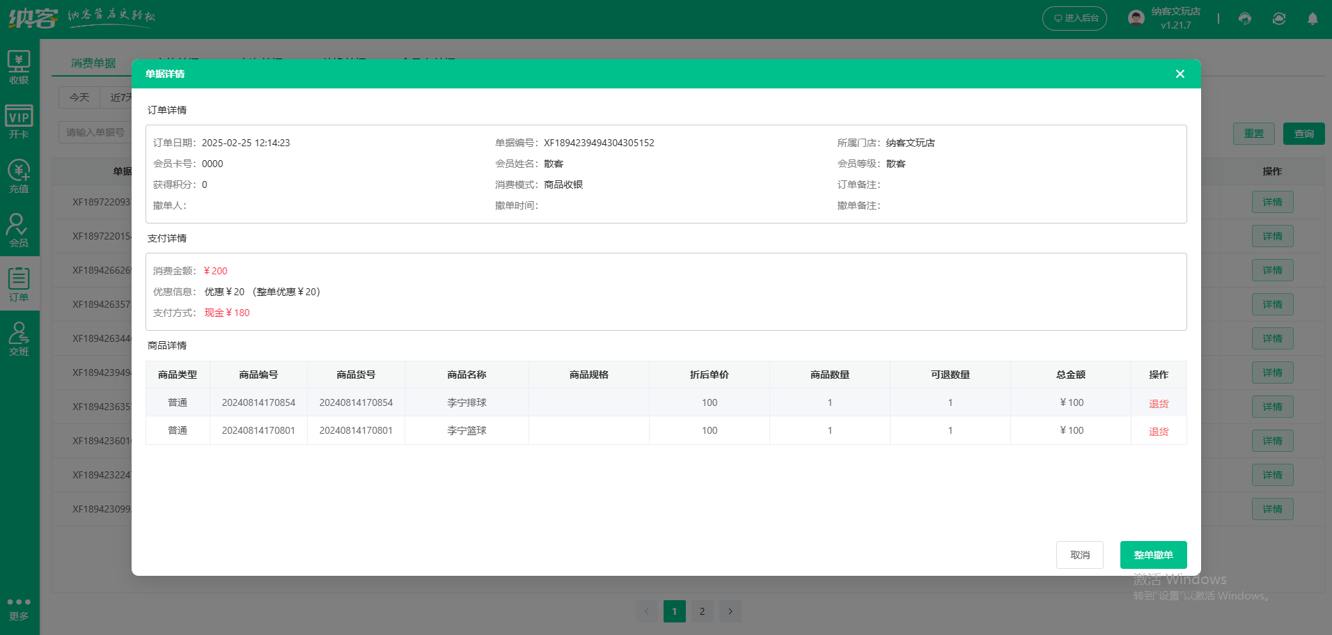This screenshot has height=635, width=1332.
Task: Select the 今天 date filter tab
Action: coord(79,97)
